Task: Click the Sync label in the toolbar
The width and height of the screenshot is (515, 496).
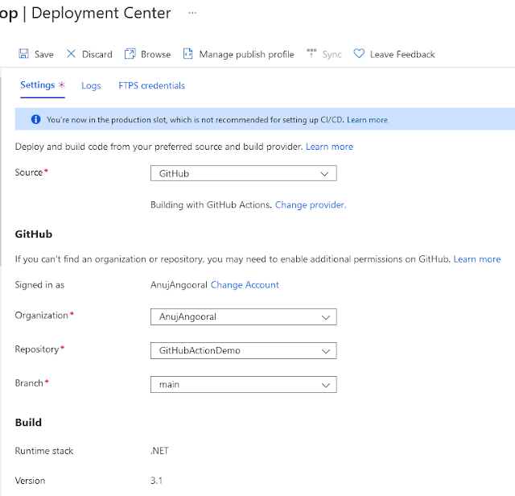Action: coord(332,54)
